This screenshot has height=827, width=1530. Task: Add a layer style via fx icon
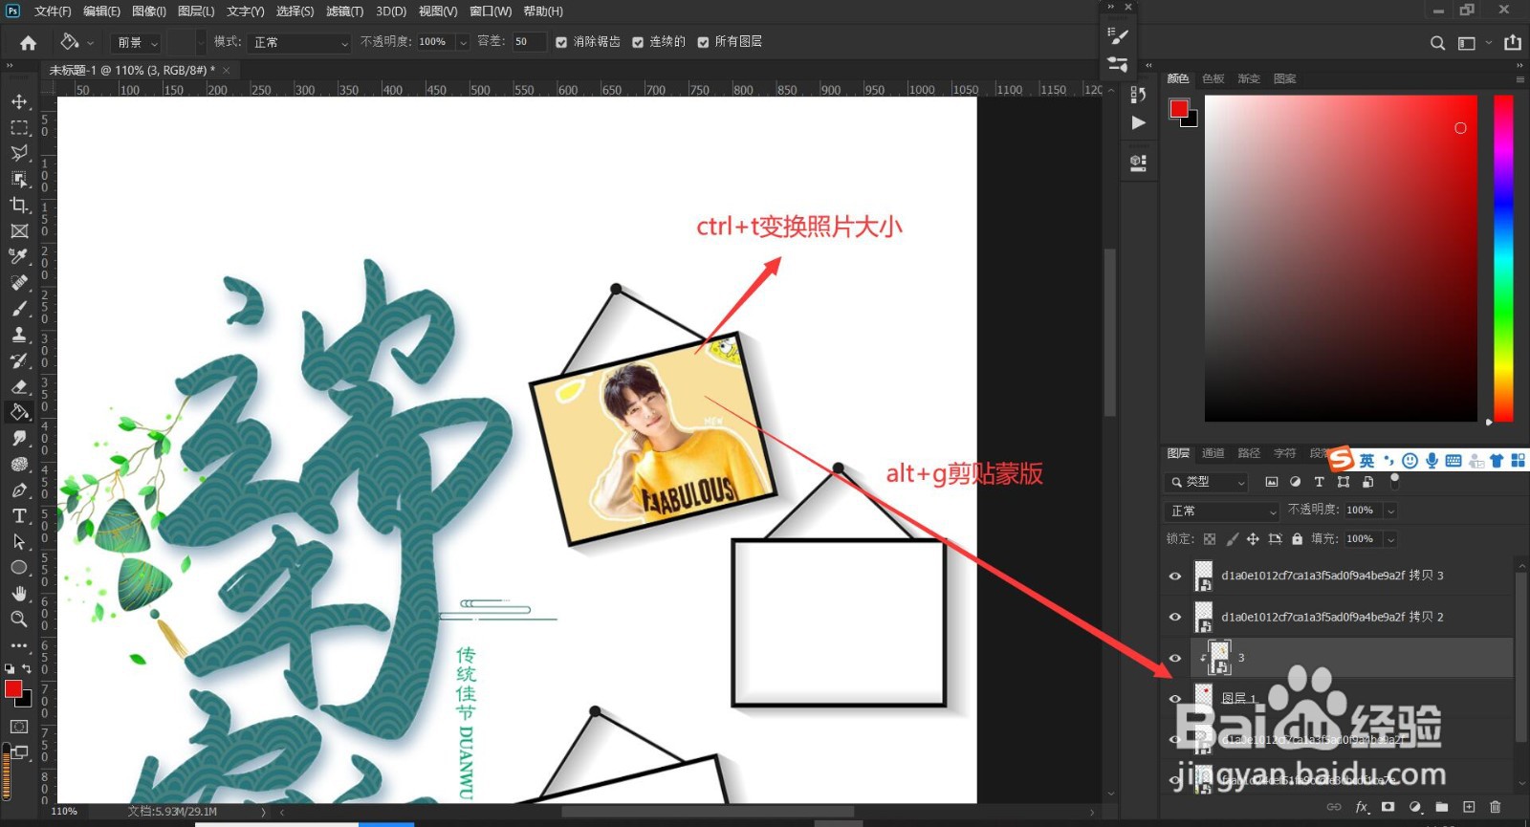pyautogui.click(x=1362, y=807)
